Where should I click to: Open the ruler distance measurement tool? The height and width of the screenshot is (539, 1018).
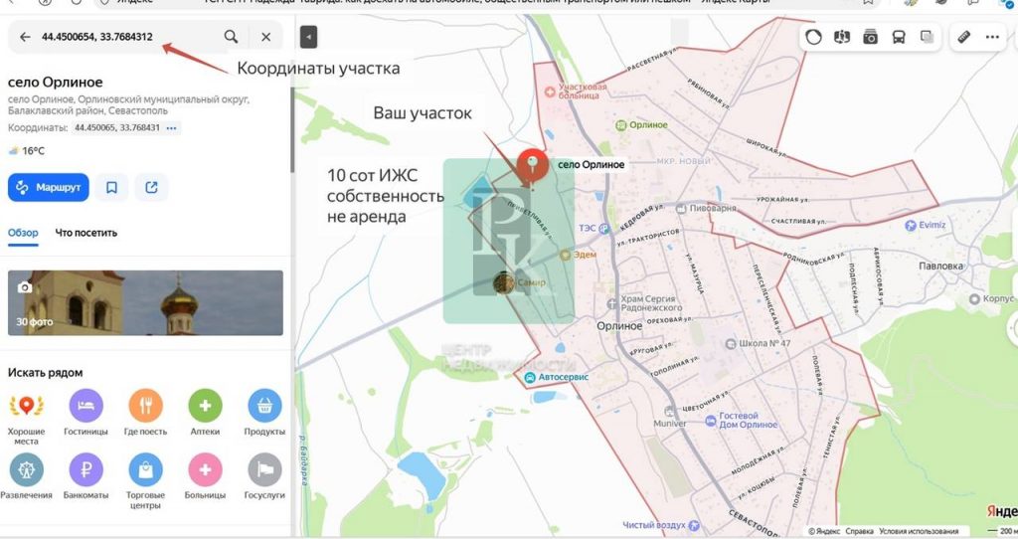(x=962, y=37)
